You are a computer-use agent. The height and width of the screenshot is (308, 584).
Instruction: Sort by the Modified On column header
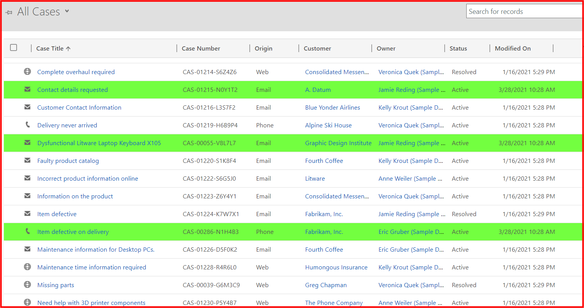coord(513,48)
